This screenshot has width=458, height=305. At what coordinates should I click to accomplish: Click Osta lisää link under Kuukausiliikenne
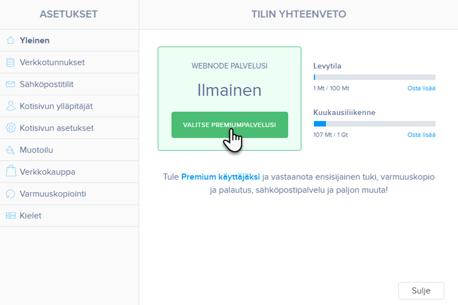tap(421, 135)
